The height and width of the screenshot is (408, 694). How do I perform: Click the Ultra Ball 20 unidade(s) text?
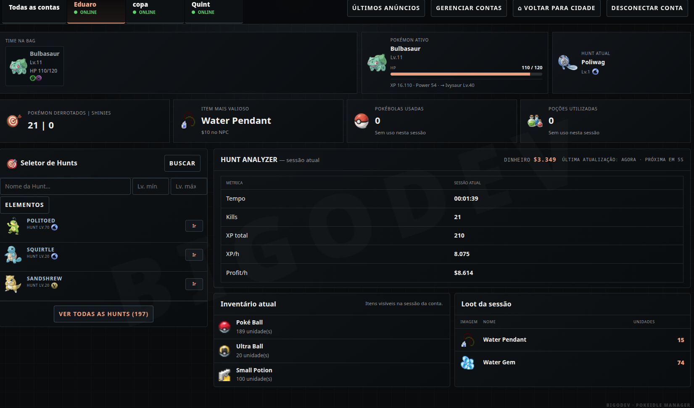(x=253, y=356)
